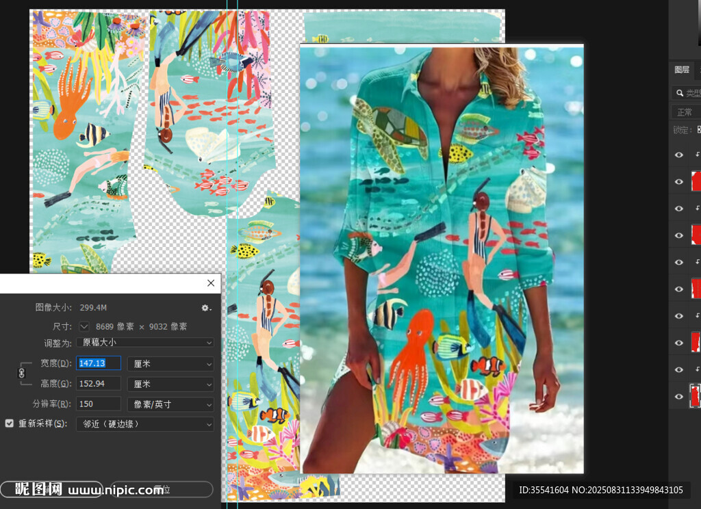Click the 8689 像素 × 9032 像素 dimensions text

pos(141,326)
